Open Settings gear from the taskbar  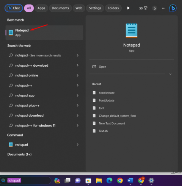[151, 181]
